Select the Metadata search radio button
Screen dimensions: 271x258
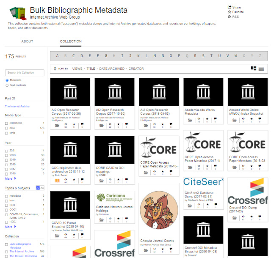pyautogui.click(x=7, y=80)
